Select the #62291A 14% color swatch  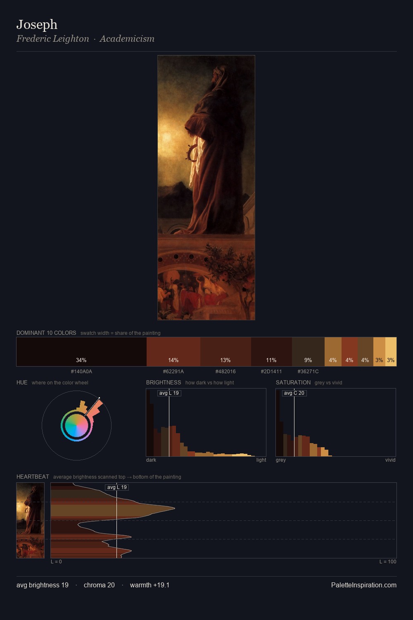point(173,352)
